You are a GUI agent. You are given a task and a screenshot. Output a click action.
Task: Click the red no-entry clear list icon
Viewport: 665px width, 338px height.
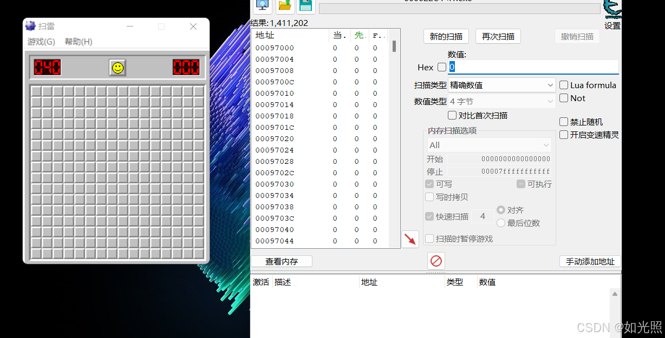tap(436, 261)
